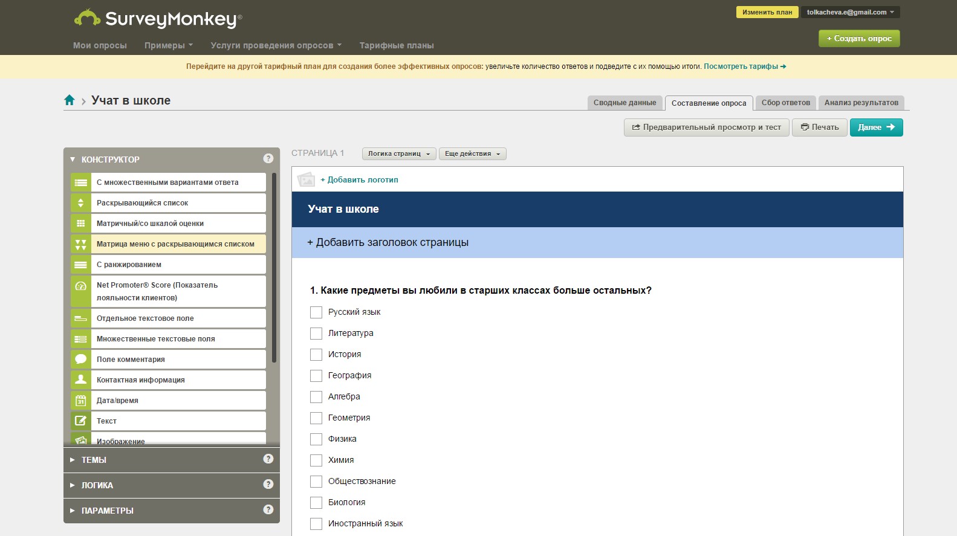This screenshot has height=536, width=957.
Task: Open the Еще действия dropdown
Action: point(473,153)
